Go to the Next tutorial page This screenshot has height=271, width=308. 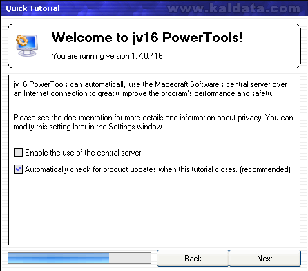pos(264,259)
